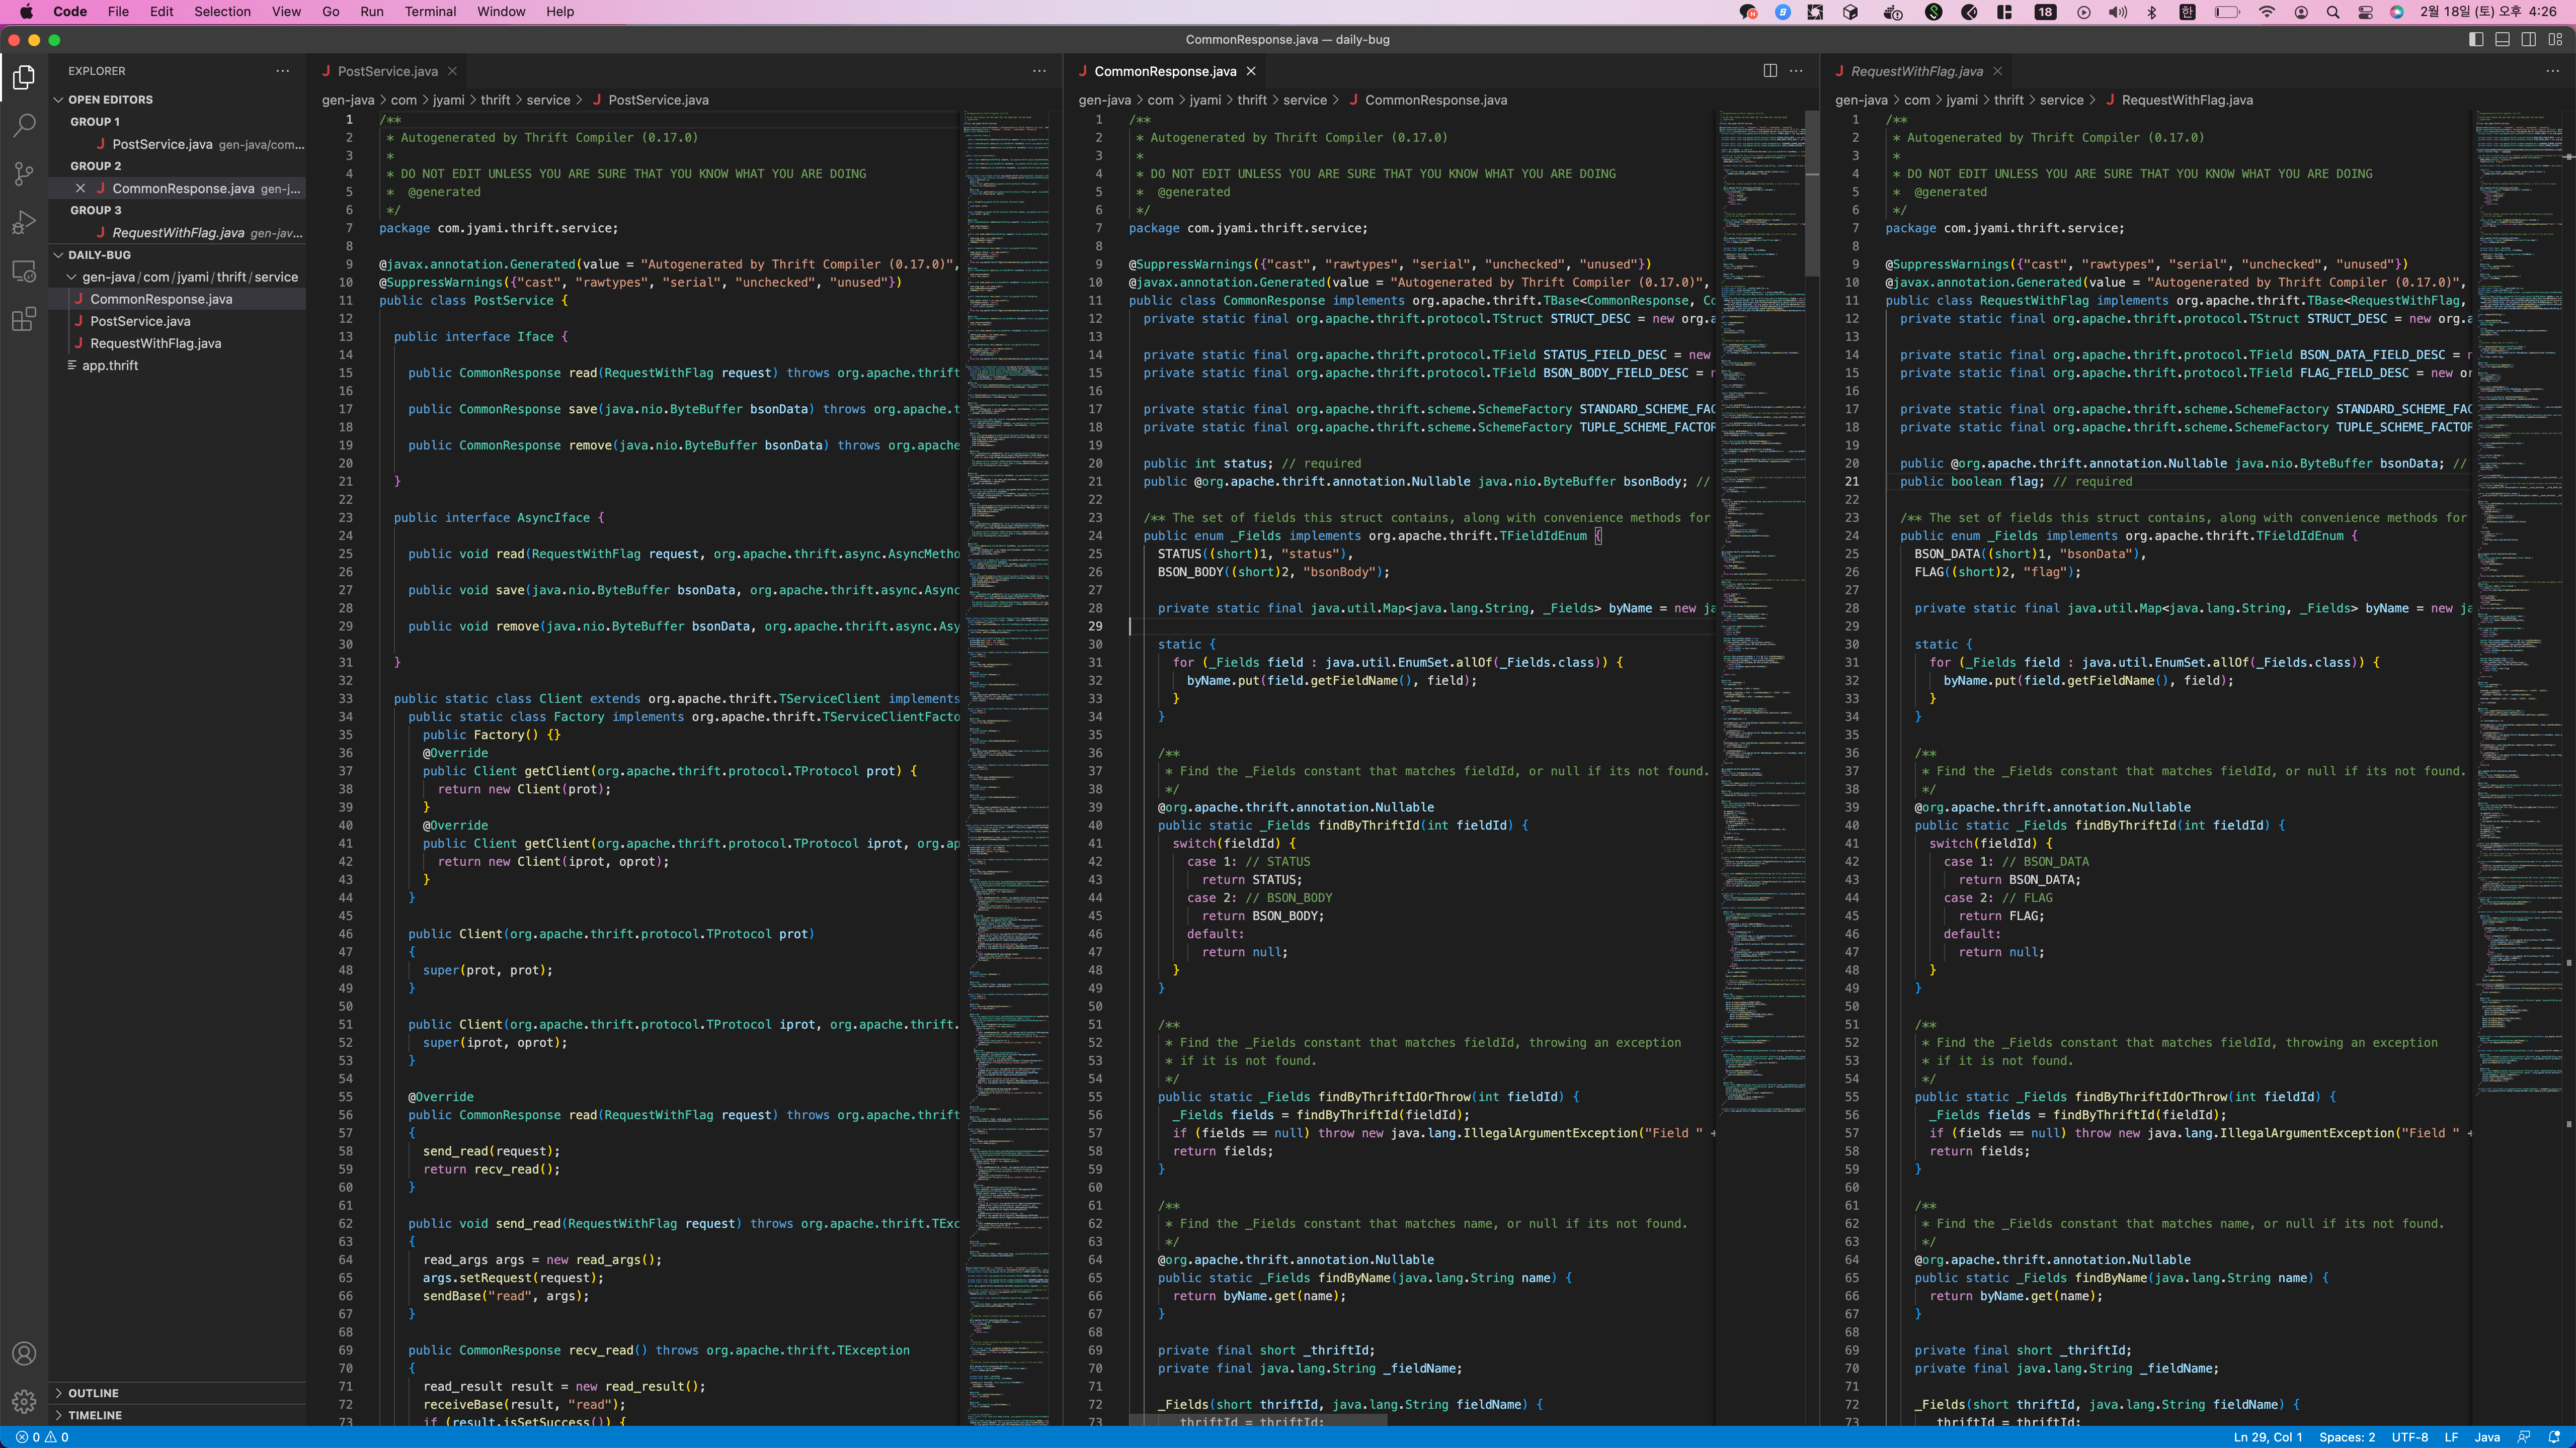Toggle the bottom panel layout button
The height and width of the screenshot is (1448, 2576).
click(x=2502, y=40)
